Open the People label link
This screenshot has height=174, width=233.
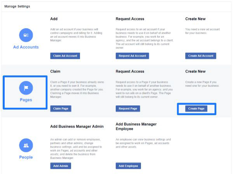pos(26,157)
